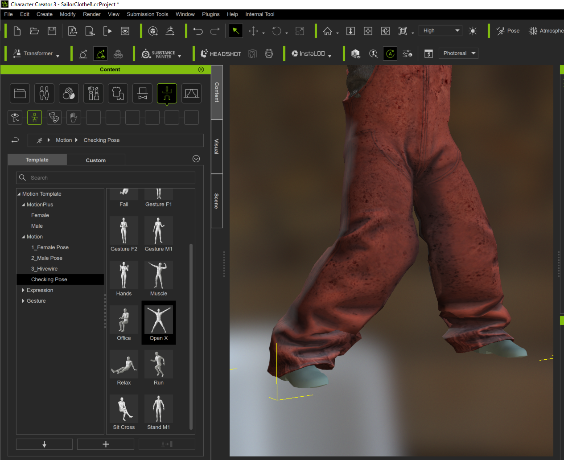Expand the Expression tree node
This screenshot has height=460, width=564.
23,290
